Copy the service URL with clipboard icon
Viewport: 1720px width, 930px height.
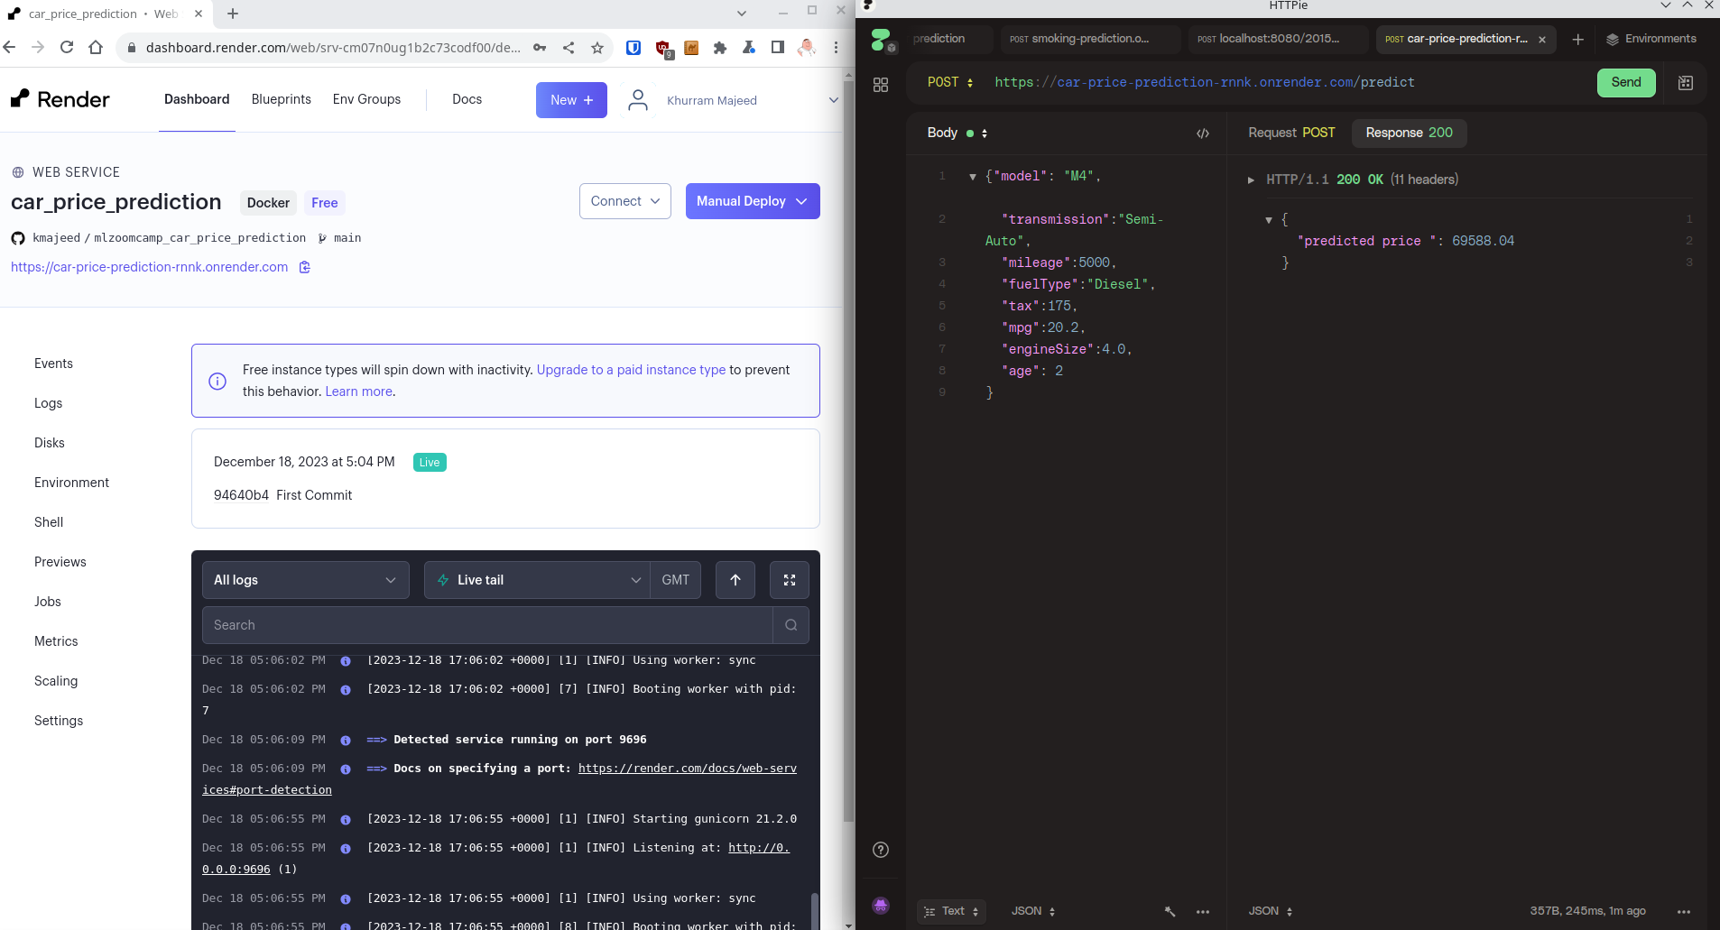[305, 267]
